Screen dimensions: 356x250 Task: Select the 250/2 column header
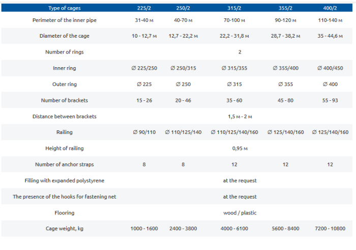point(183,8)
